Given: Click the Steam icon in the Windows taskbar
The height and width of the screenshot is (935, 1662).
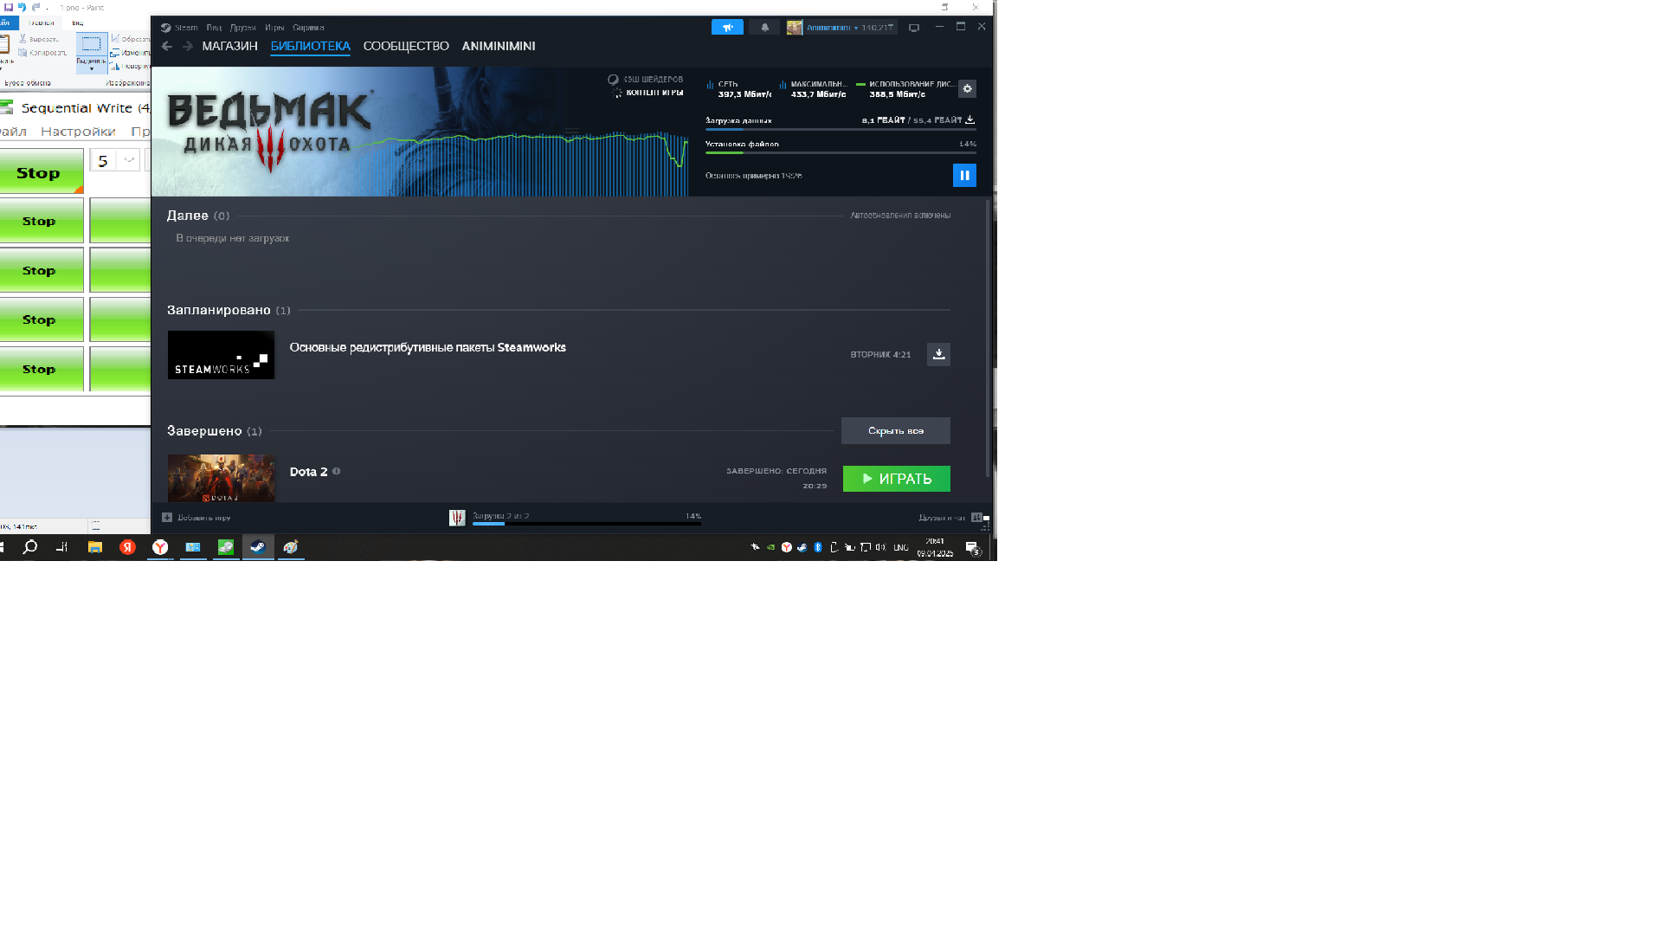Looking at the screenshot, I should coord(258,547).
